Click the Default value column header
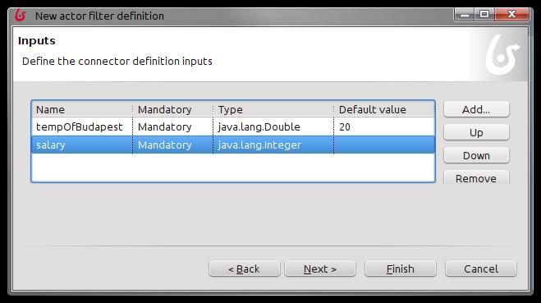 click(384, 109)
